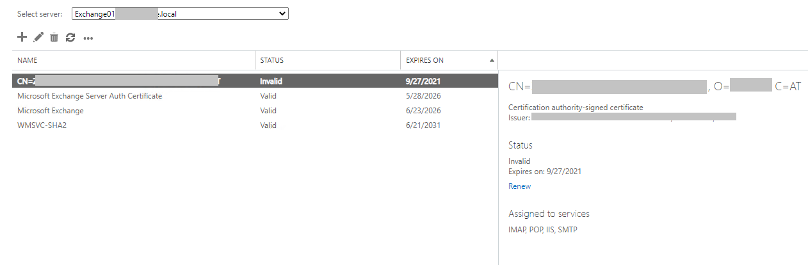Click the 6/21/2031 expiry date
Image resolution: width=808 pixels, height=265 pixels.
click(423, 125)
